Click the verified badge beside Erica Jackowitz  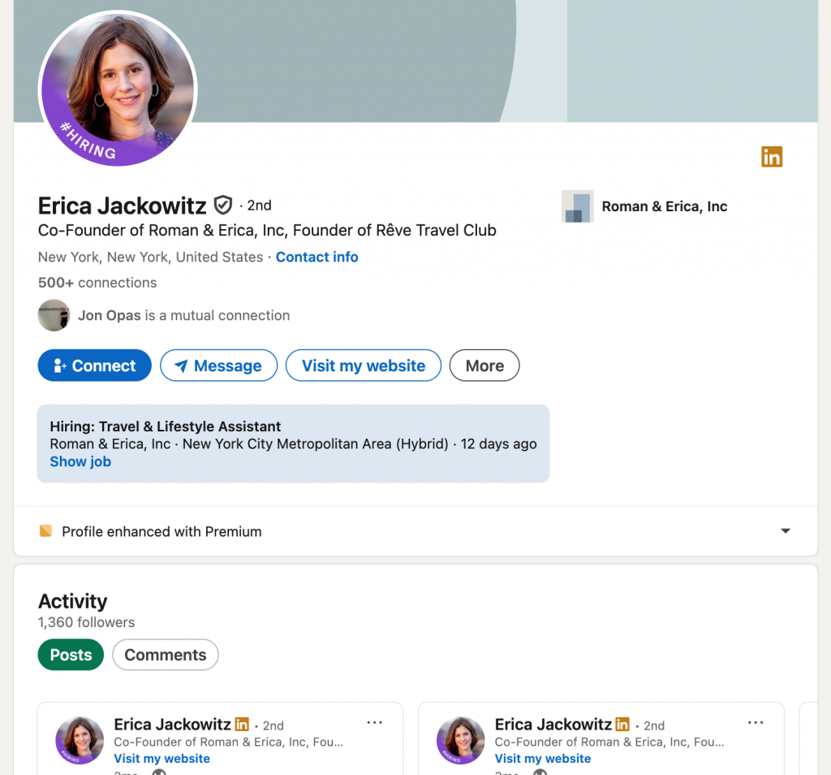[x=222, y=205]
